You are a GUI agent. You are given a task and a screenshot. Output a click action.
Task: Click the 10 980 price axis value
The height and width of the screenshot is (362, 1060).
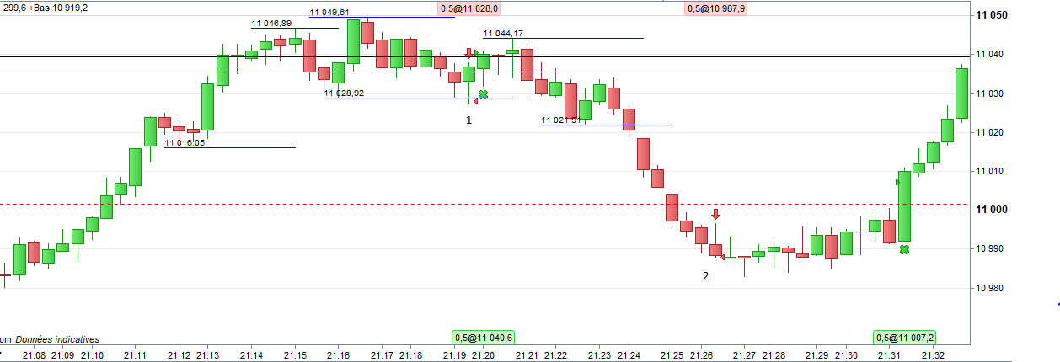click(x=991, y=288)
